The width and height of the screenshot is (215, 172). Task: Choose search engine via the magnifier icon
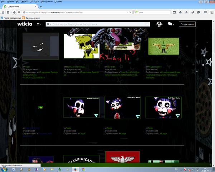tap(135, 12)
